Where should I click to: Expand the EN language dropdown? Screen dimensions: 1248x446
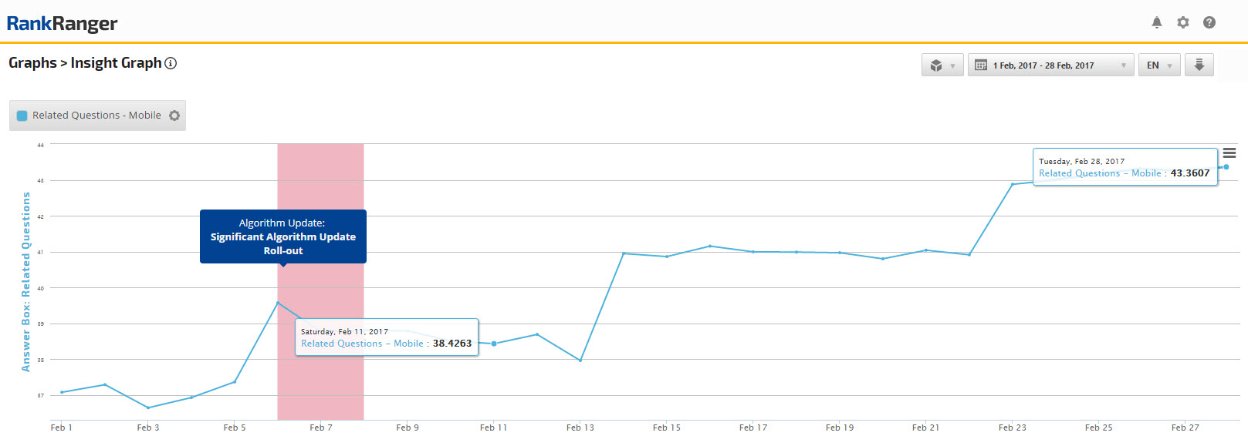pos(1158,65)
